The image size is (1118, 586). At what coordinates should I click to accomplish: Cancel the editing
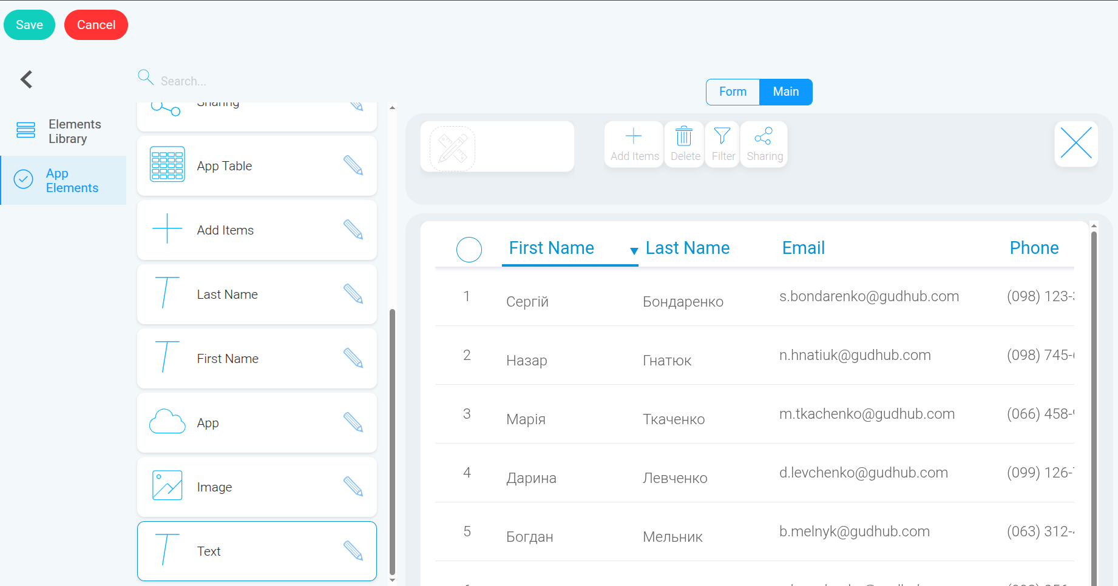(96, 25)
